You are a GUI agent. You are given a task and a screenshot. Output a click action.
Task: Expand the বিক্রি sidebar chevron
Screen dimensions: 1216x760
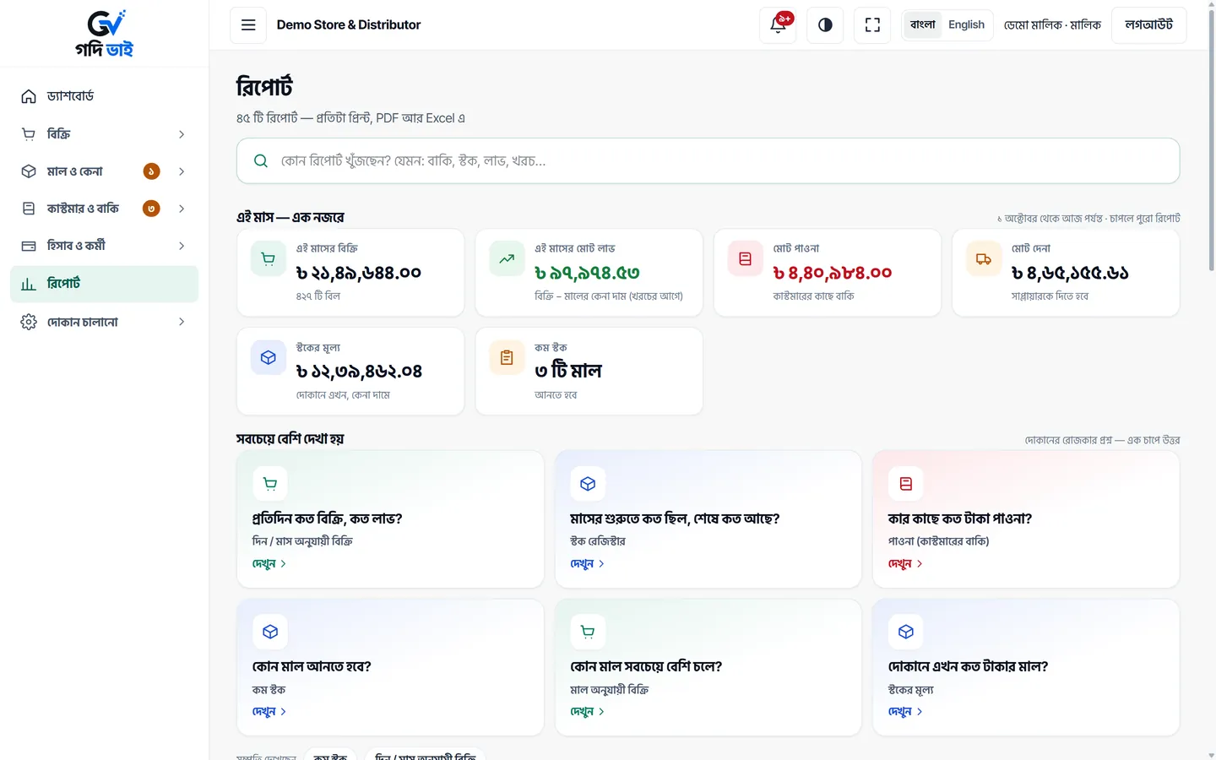click(182, 134)
